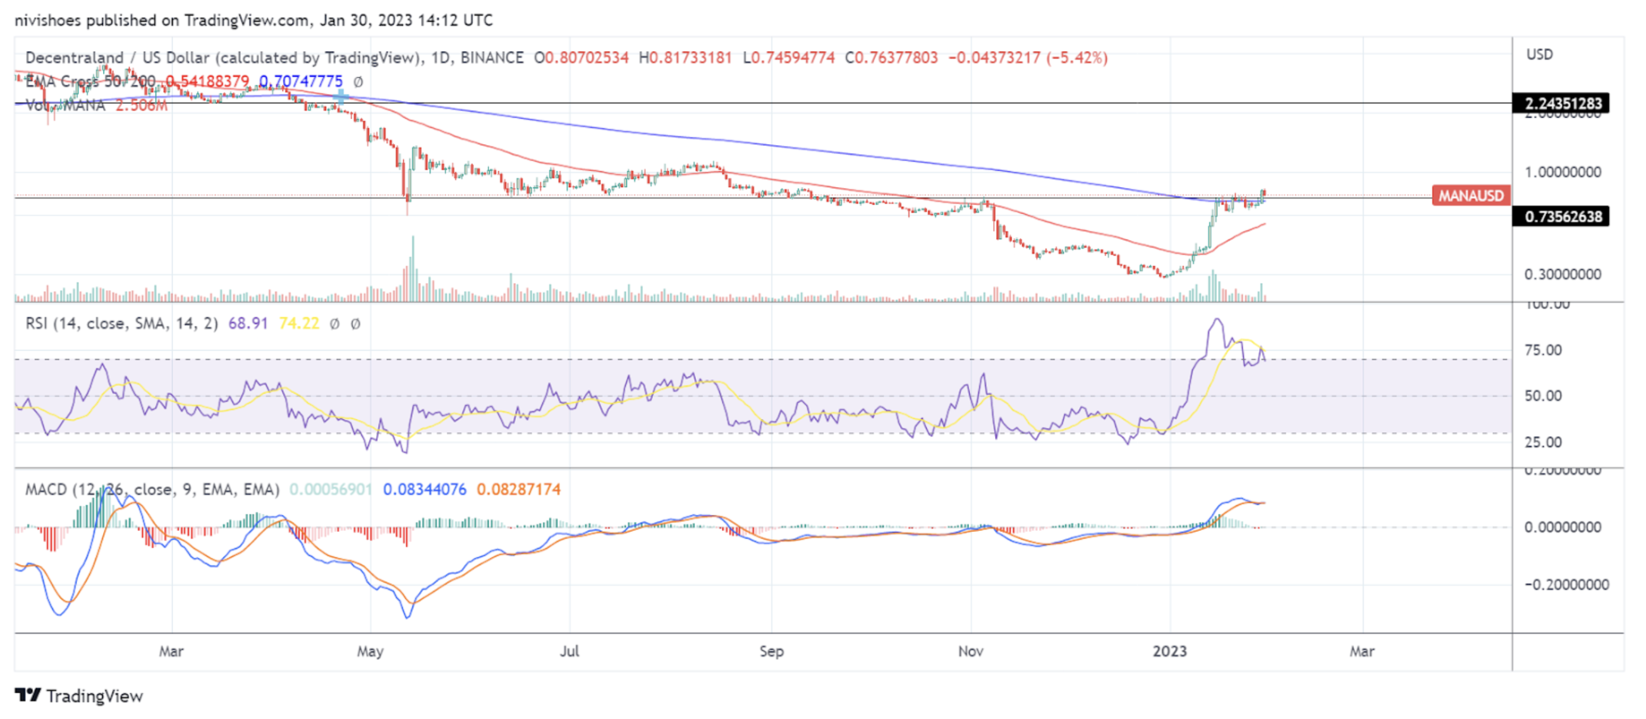Click the first null symbol in RSI legend
The image size is (1646, 719).
(334, 323)
